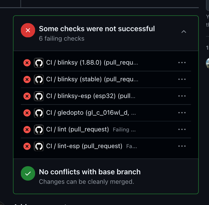Open options menu for blinksy (1.88.0) check
Viewport: 209px width, 205px height.
click(x=182, y=63)
